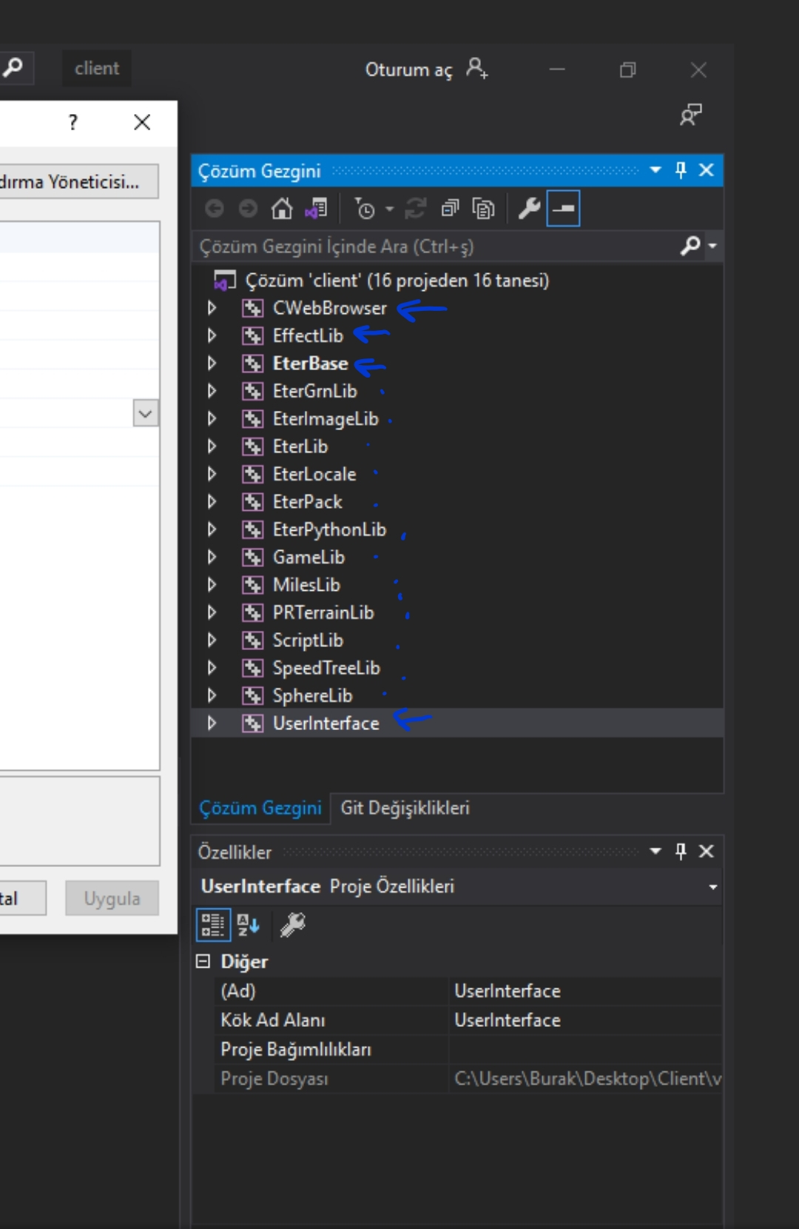This screenshot has height=1229, width=799.
Task: Toggle the preview selected items button
Action: click(x=563, y=210)
